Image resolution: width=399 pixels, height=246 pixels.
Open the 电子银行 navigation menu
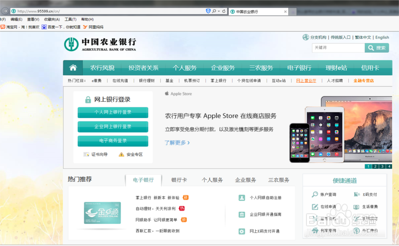(x=299, y=68)
